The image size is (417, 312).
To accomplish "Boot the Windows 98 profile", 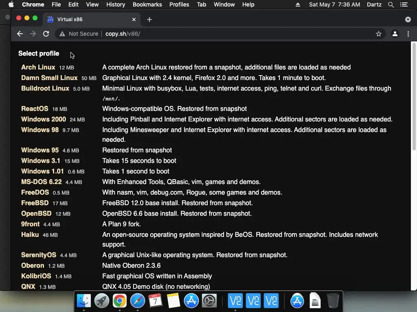I will [x=40, y=130].
